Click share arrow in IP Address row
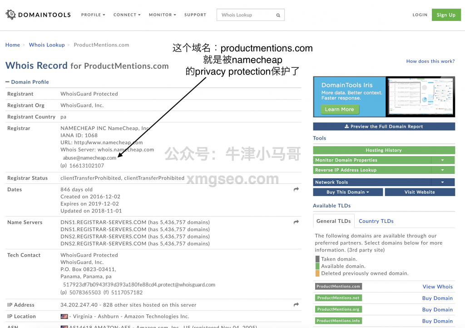The width and height of the screenshot is (465, 328). click(296, 304)
